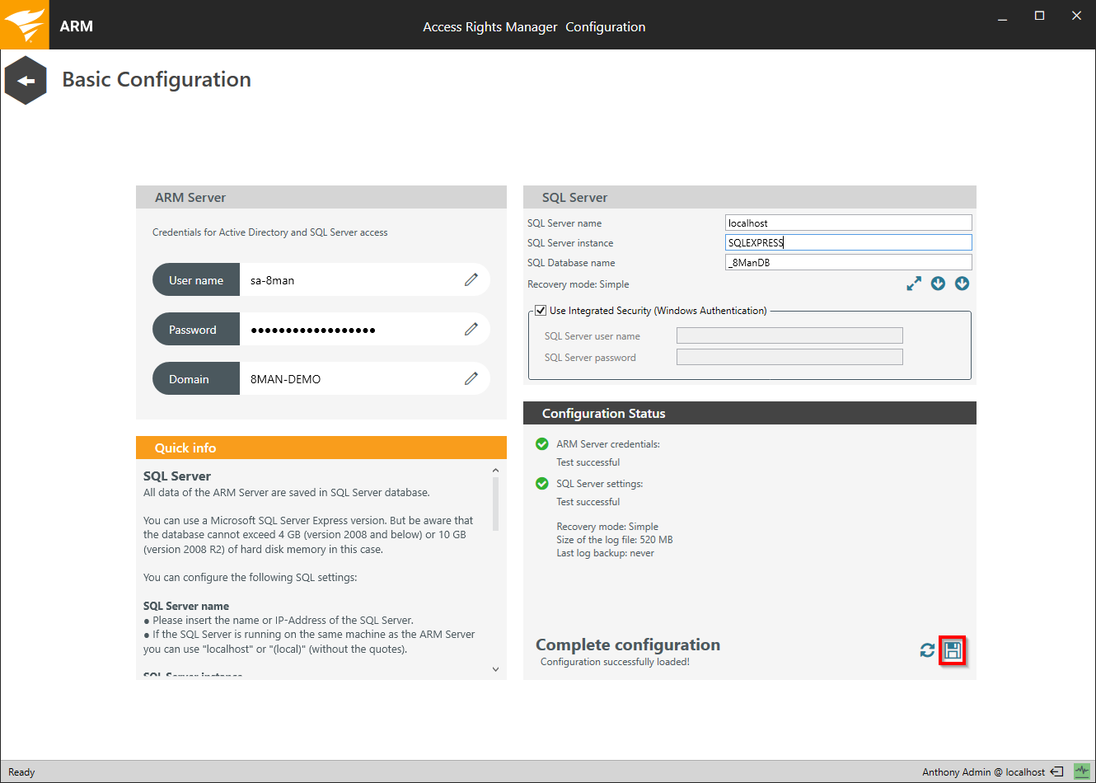
Task: Click the rightmost circled down-arrow icon
Action: coord(962,284)
